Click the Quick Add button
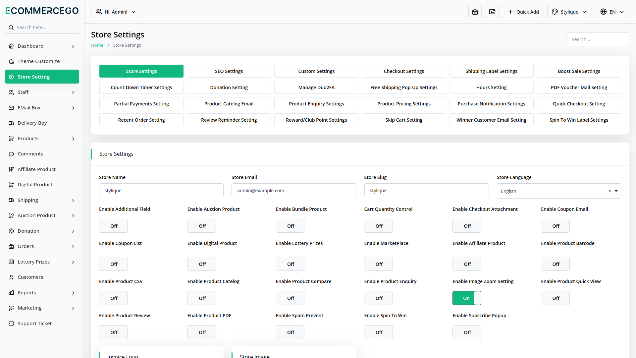The image size is (636, 358). [x=523, y=12]
